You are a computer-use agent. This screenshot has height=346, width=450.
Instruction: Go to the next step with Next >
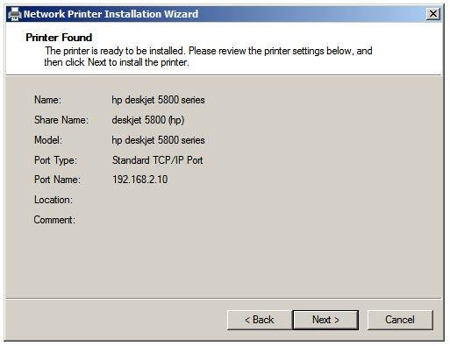click(x=325, y=320)
